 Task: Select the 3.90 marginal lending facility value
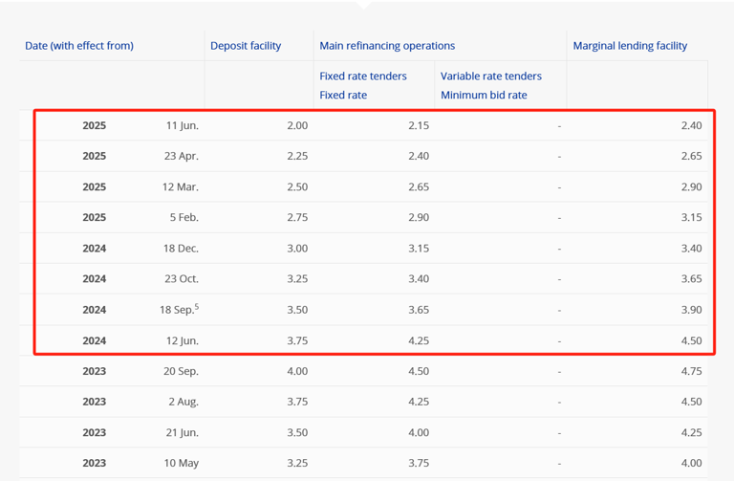point(691,310)
